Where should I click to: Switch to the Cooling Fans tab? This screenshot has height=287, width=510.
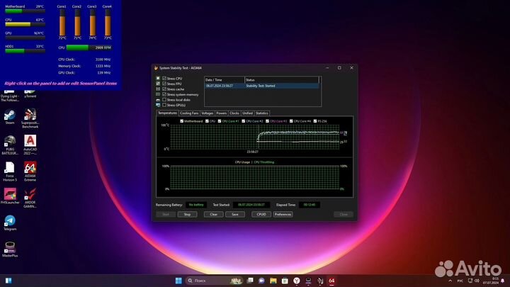tap(189, 113)
